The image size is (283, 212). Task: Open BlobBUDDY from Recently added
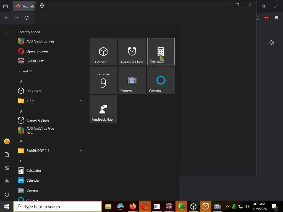click(x=50, y=61)
